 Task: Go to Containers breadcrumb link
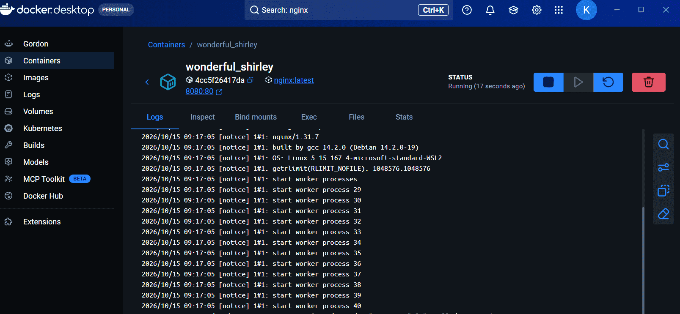(167, 45)
